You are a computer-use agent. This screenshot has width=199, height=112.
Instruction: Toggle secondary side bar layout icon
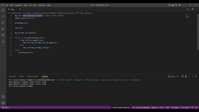click(x=176, y=5)
